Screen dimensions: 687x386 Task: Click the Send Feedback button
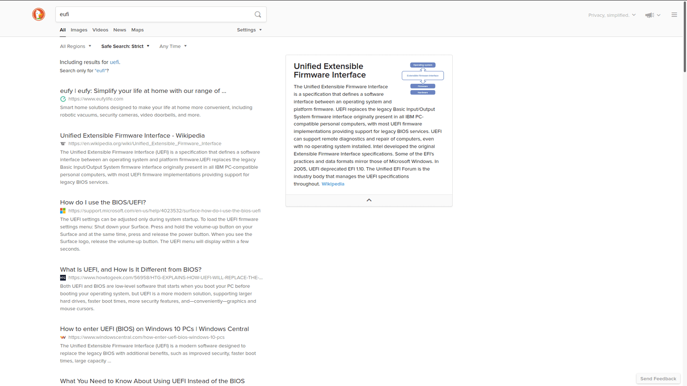point(658,379)
